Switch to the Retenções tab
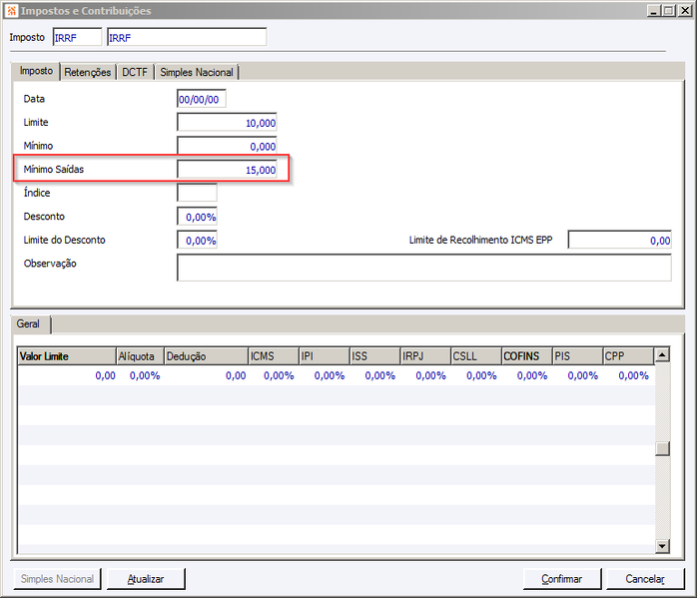The image size is (697, 598). 88,72
